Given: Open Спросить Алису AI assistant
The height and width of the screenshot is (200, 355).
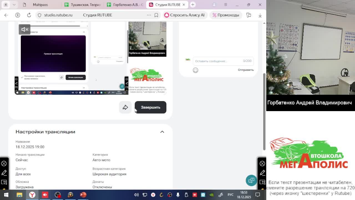Looking at the screenshot, I should pos(184,15).
